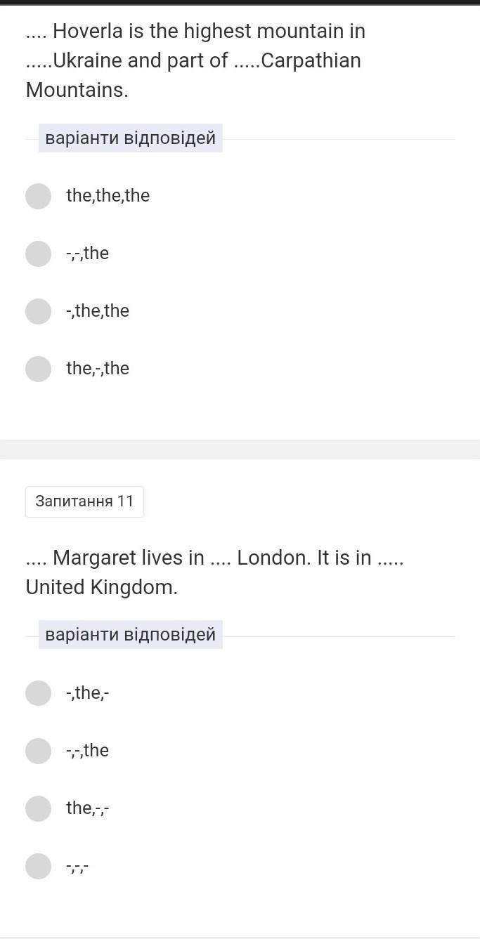Click answer text '-,-,the' under the Margaret question
Viewport: 480px width, 939px height.
tap(88, 751)
